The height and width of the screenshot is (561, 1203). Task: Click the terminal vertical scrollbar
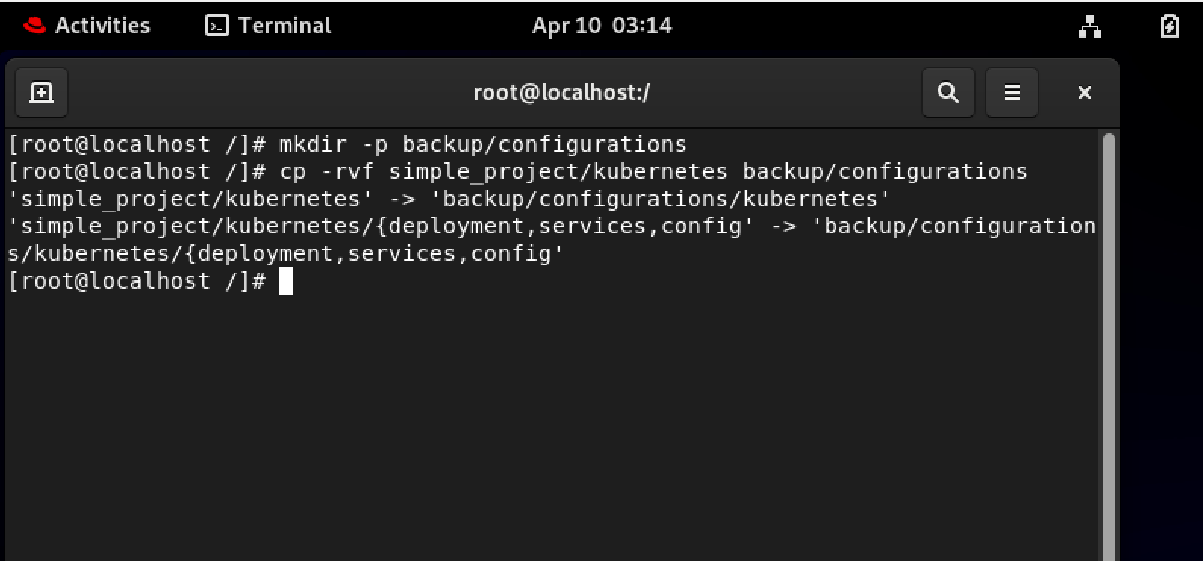tap(1109, 347)
